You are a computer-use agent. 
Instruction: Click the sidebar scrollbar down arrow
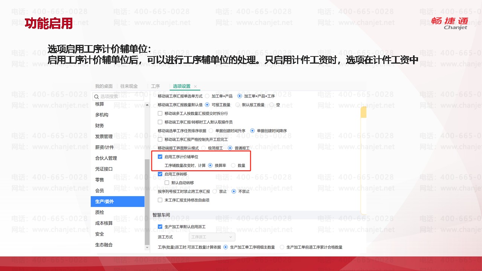[x=147, y=247]
